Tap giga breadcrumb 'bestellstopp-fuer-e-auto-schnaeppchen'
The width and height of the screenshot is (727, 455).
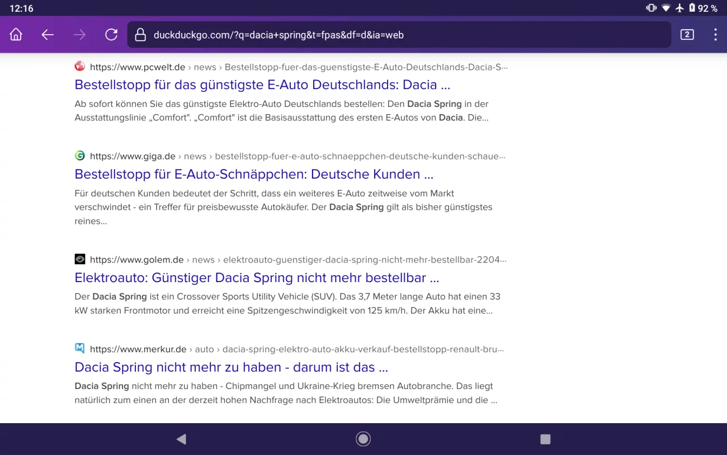click(360, 156)
